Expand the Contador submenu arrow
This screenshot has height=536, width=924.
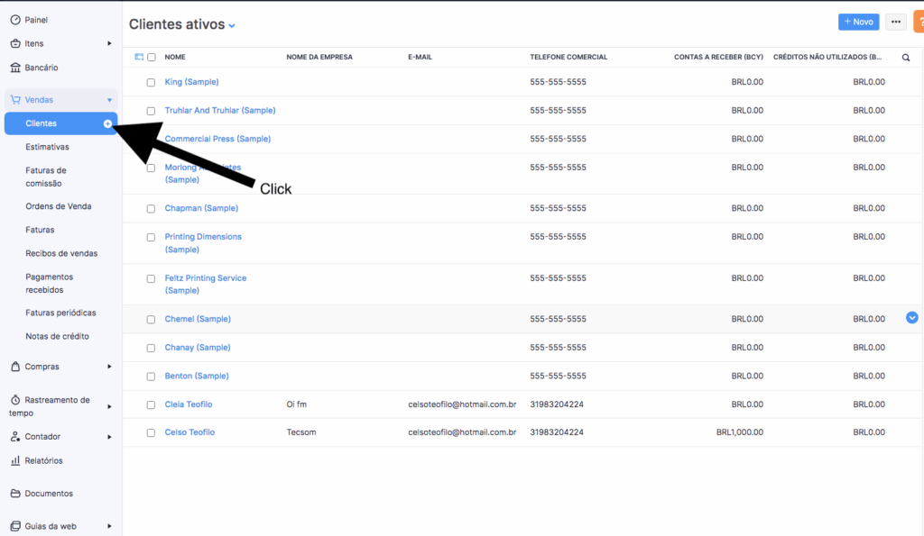pyautogui.click(x=109, y=437)
